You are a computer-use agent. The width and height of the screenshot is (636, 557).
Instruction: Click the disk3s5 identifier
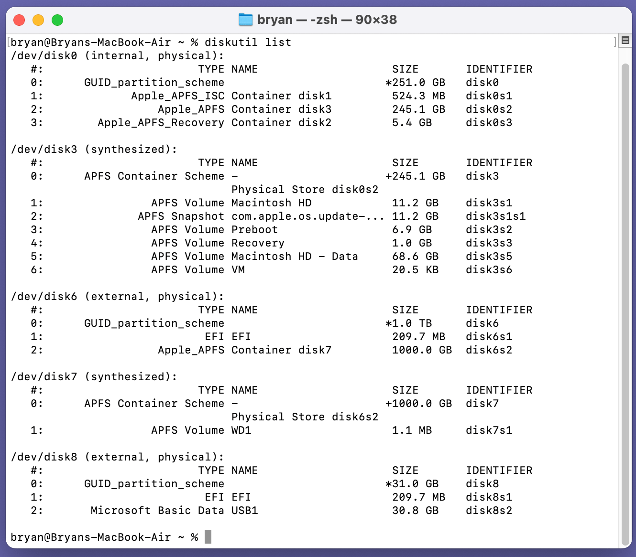[488, 256]
